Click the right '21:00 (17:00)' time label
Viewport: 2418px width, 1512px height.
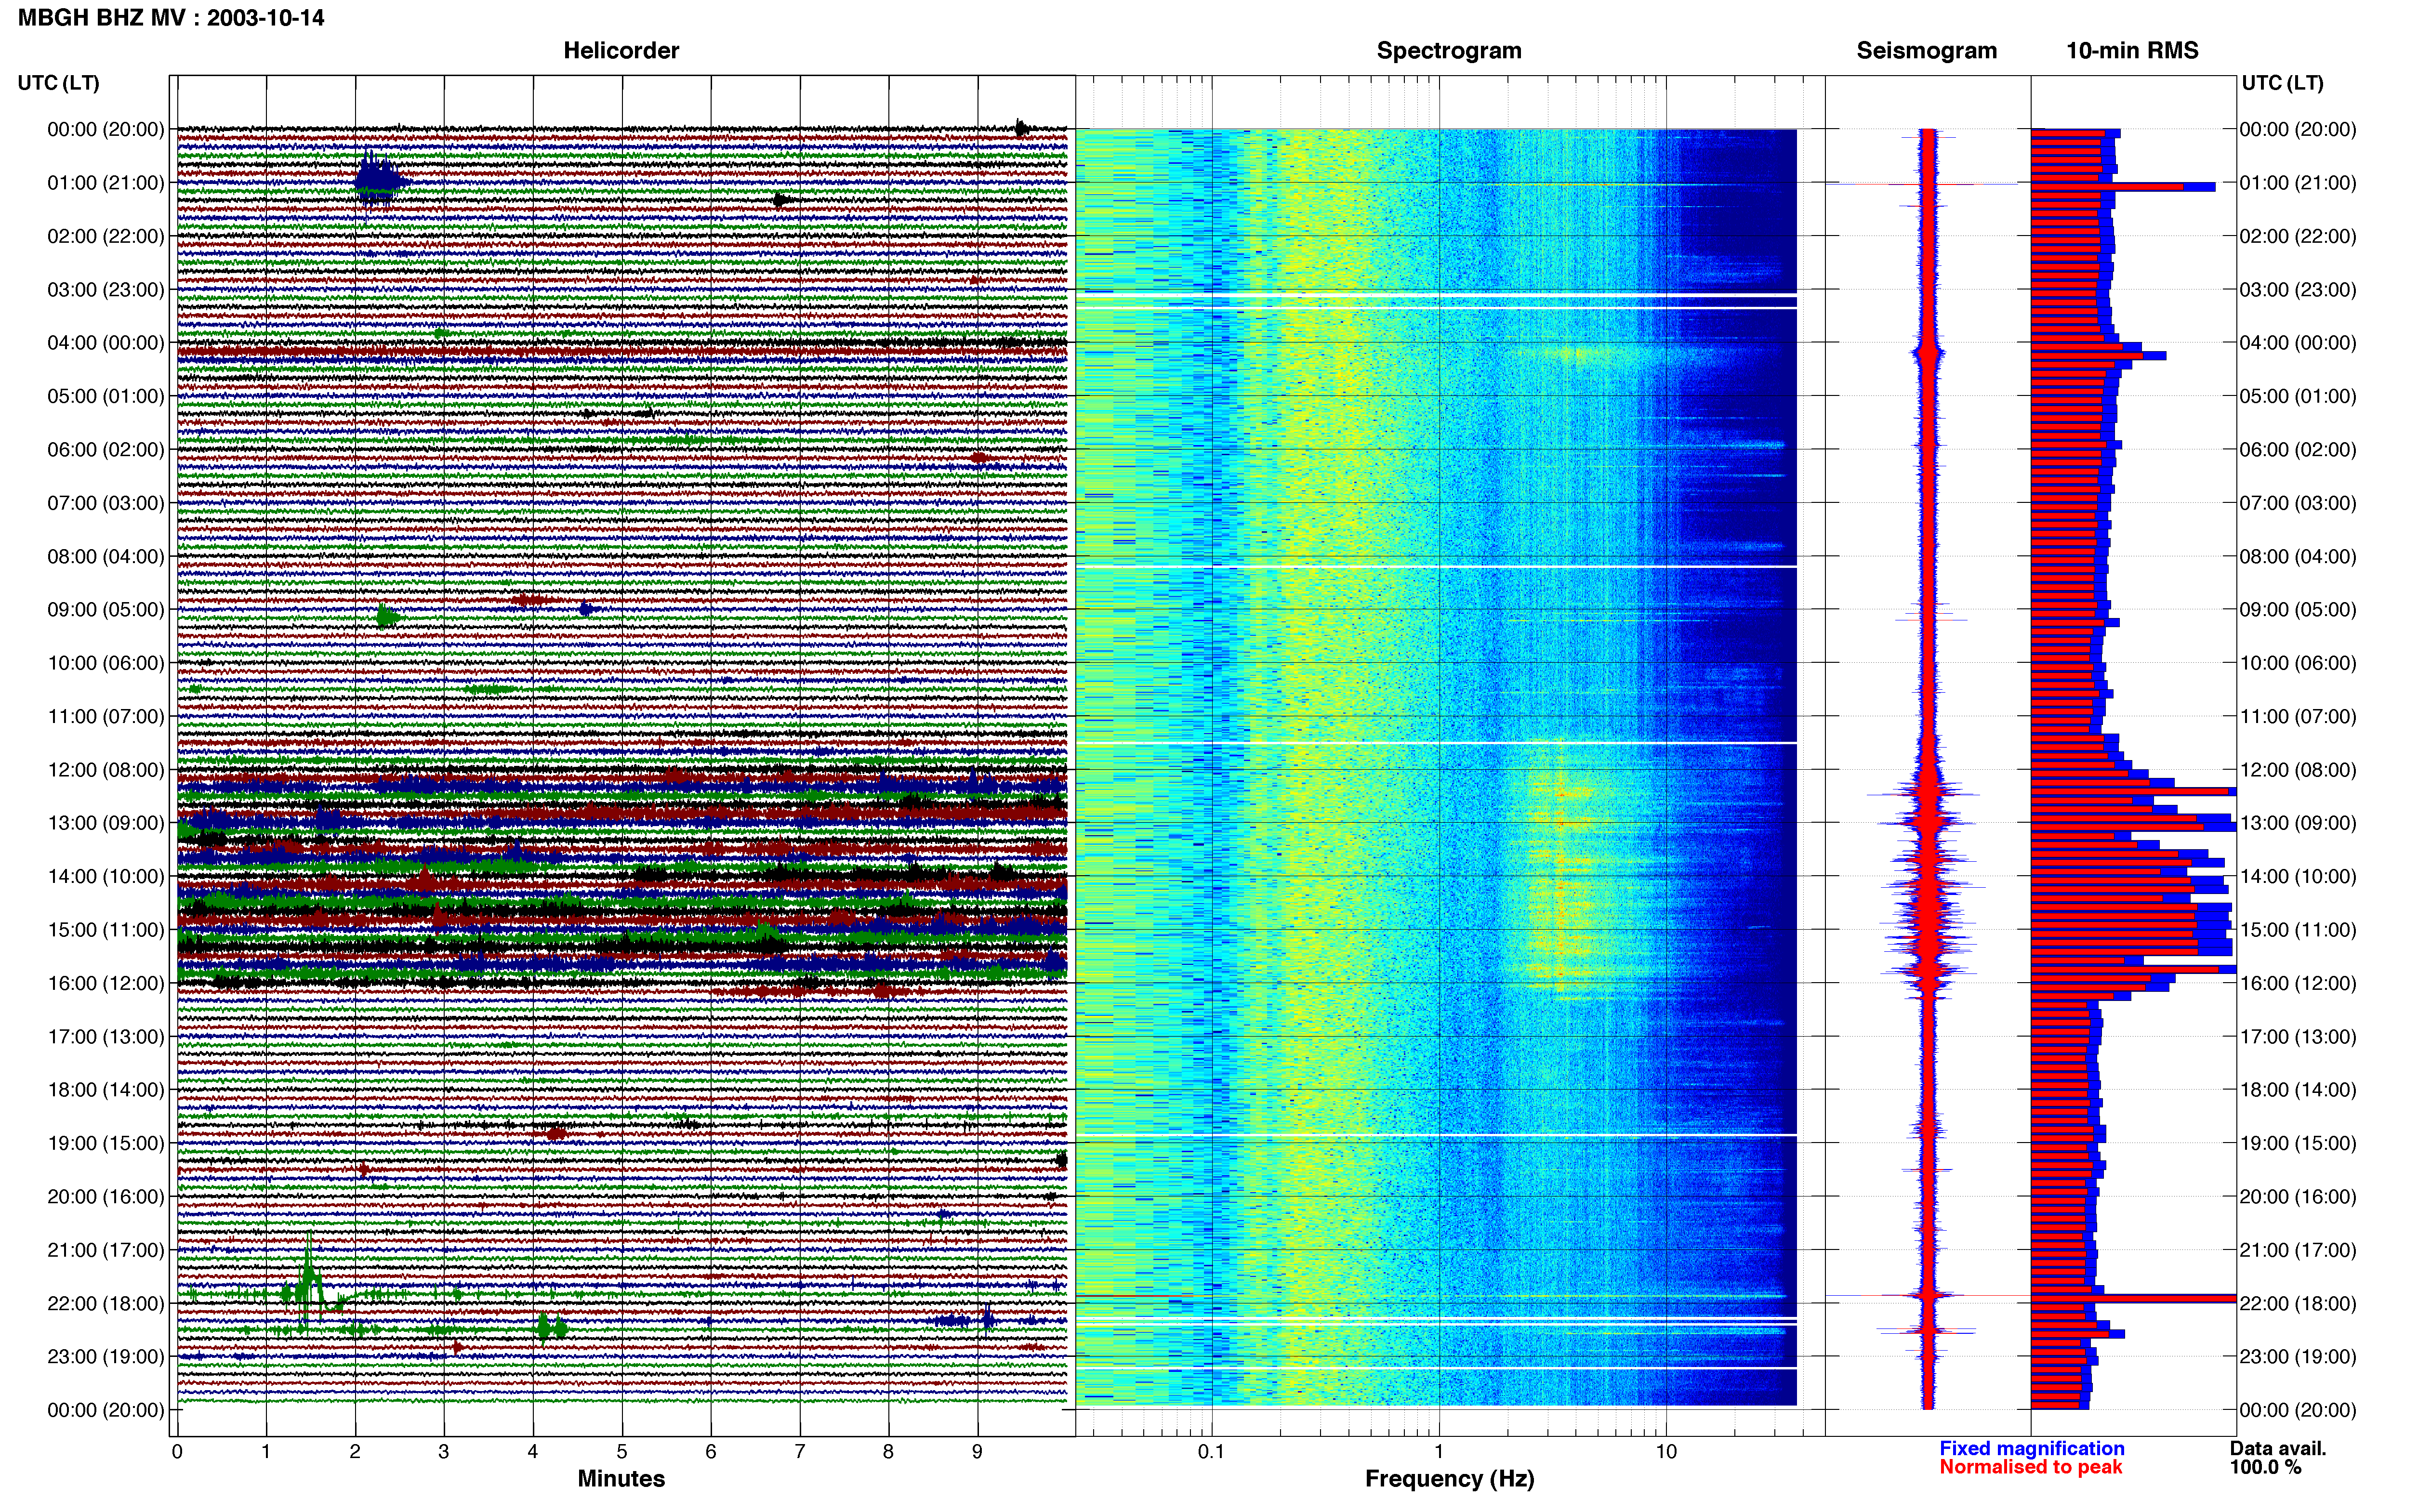point(2298,1250)
